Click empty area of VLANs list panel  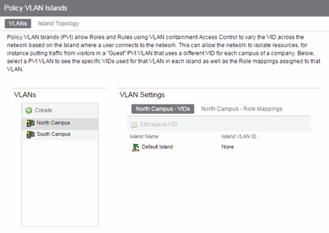point(60,183)
